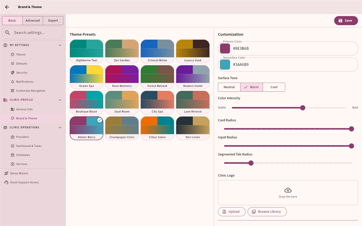The height and width of the screenshot is (226, 362).
Task: Switch to Basic settings mode
Action: pos(12,20)
